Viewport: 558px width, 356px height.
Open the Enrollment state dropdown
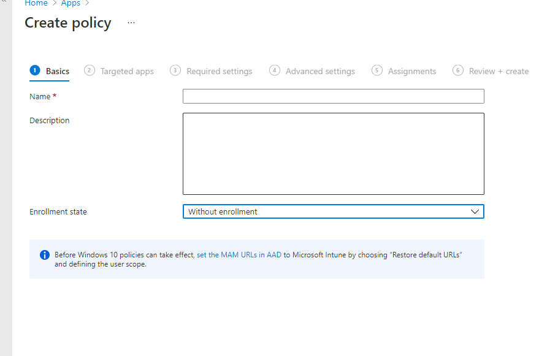tap(475, 211)
